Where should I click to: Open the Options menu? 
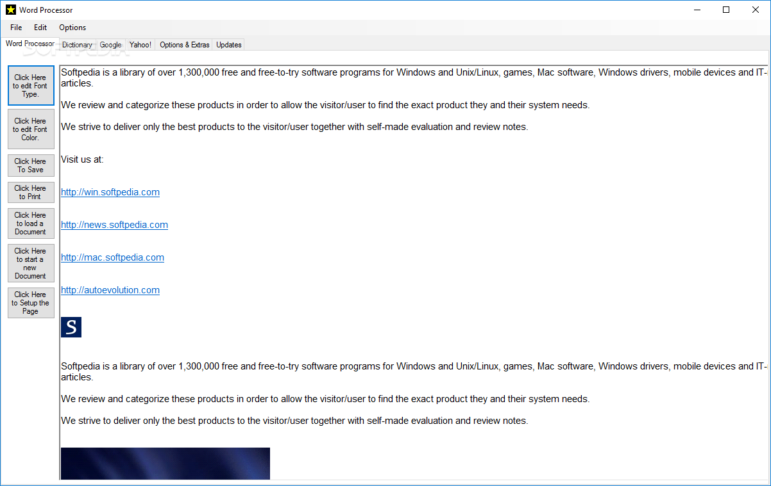(x=72, y=28)
